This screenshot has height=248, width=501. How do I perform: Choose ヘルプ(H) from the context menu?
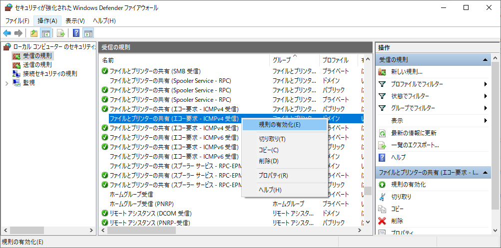coord(285,190)
